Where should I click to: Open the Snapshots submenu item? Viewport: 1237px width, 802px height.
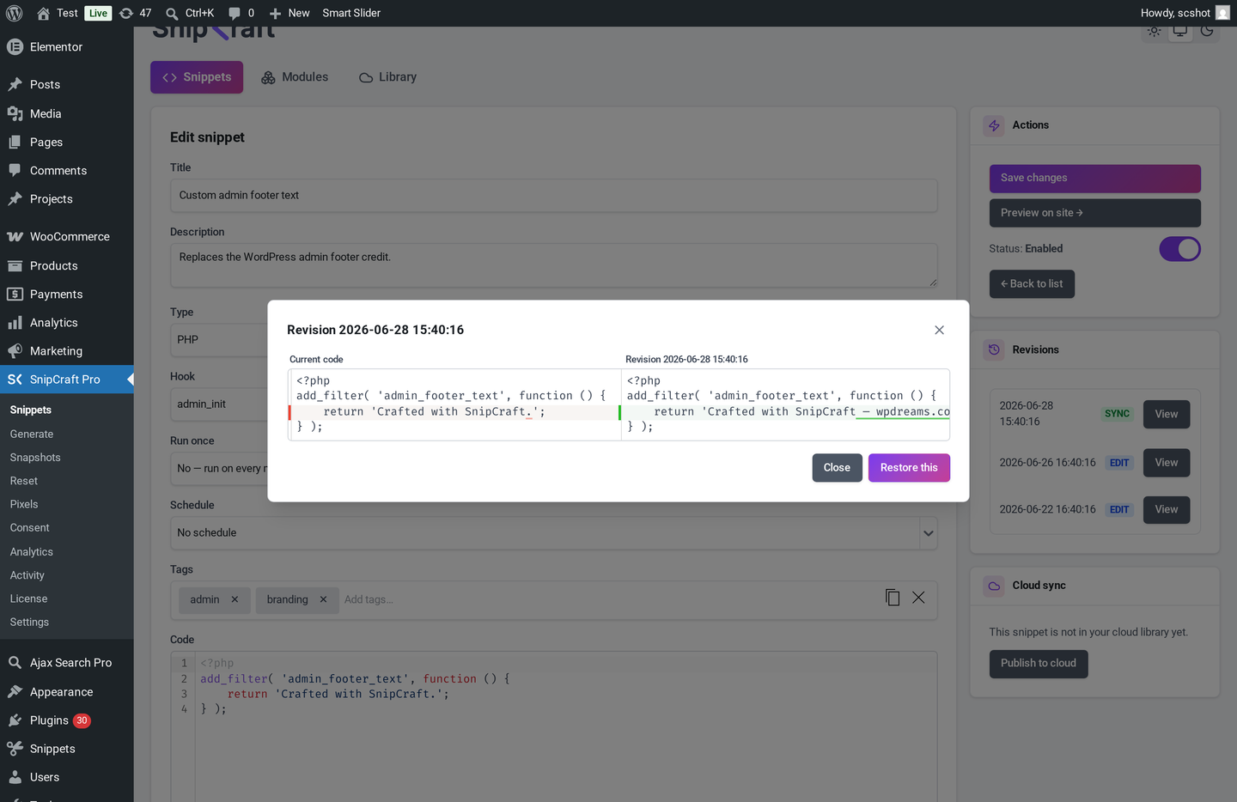coord(35,458)
